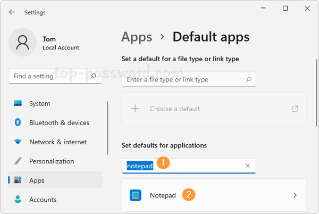Click magnifier icon in Find a setting
The image size is (319, 214).
click(93, 76)
